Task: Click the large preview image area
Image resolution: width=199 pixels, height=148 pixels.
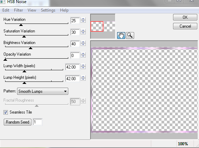Action: [144, 90]
